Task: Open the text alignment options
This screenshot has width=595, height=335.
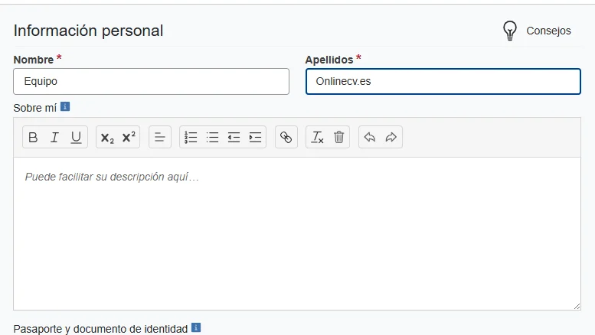Action: 160,137
